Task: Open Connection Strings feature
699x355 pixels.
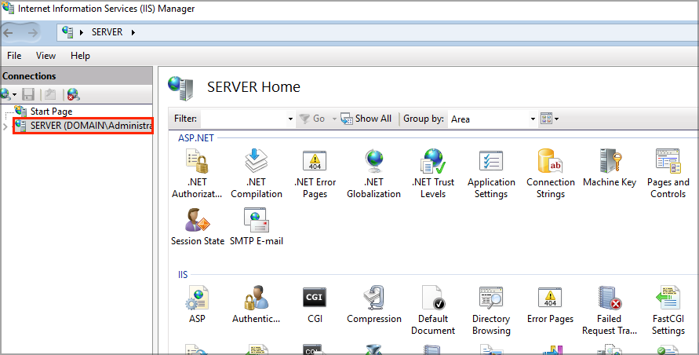Action: pos(551,174)
